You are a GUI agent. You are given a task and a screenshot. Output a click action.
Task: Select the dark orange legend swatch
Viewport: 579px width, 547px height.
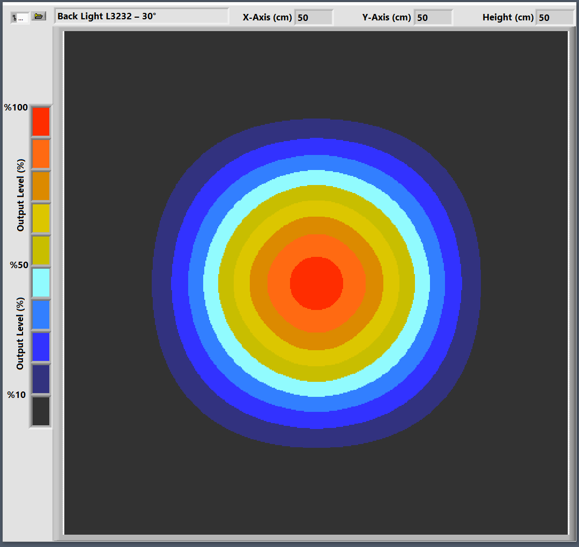click(x=41, y=186)
